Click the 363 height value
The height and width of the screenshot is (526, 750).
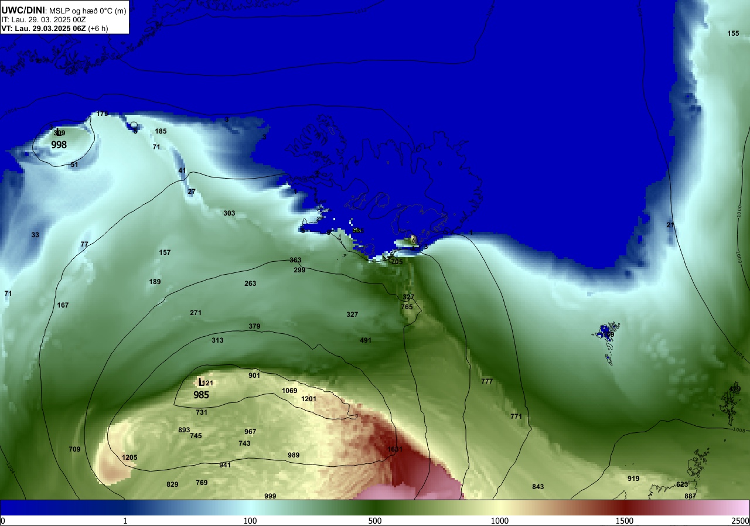(x=295, y=260)
